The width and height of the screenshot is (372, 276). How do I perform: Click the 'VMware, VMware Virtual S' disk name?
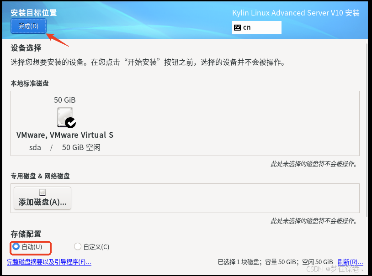pyautogui.click(x=65, y=135)
